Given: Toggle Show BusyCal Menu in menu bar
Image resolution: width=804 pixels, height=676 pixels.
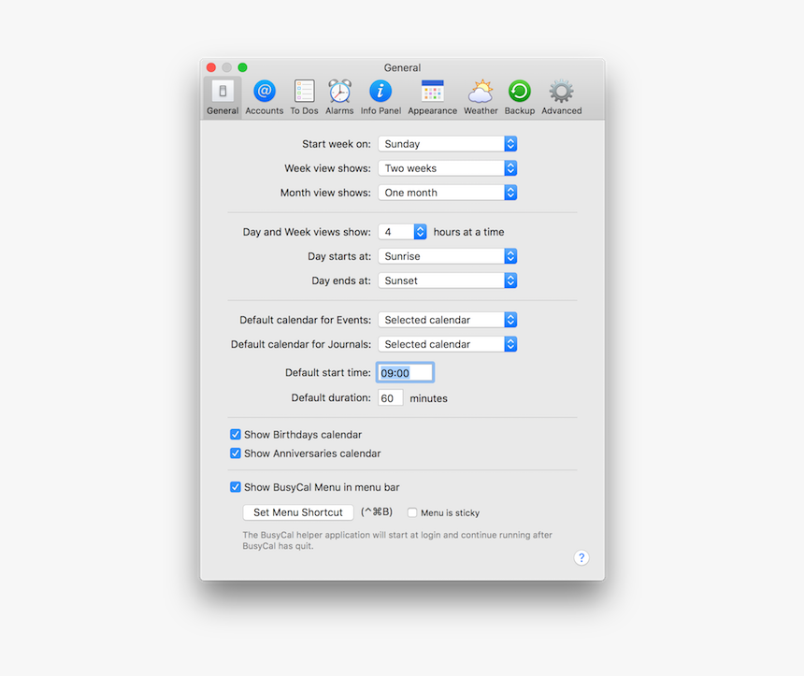Looking at the screenshot, I should [236, 486].
